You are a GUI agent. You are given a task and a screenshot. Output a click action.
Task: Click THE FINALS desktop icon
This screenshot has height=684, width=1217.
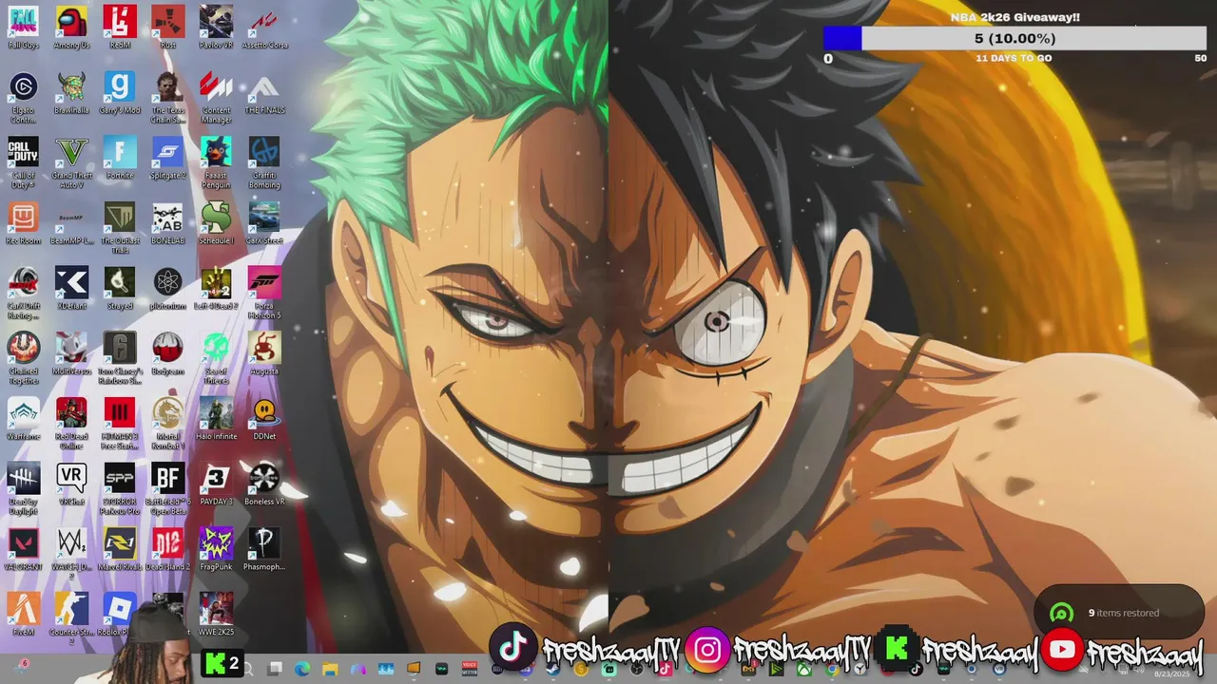264,92
